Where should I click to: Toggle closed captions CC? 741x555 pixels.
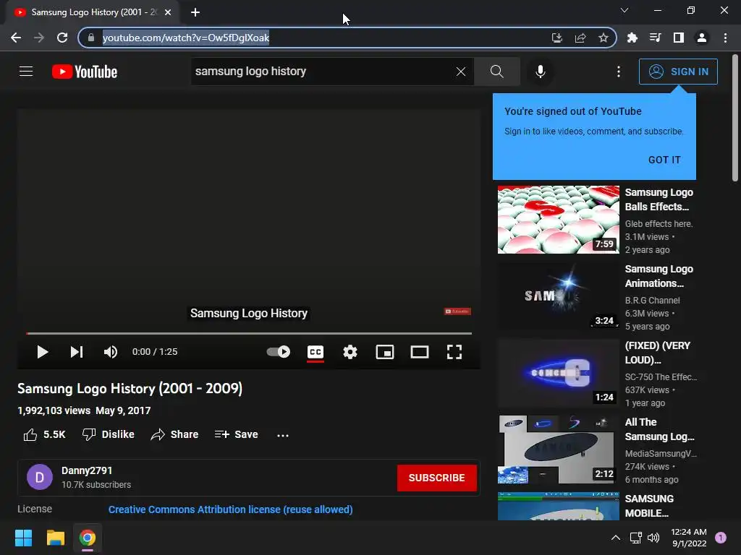[316, 352]
